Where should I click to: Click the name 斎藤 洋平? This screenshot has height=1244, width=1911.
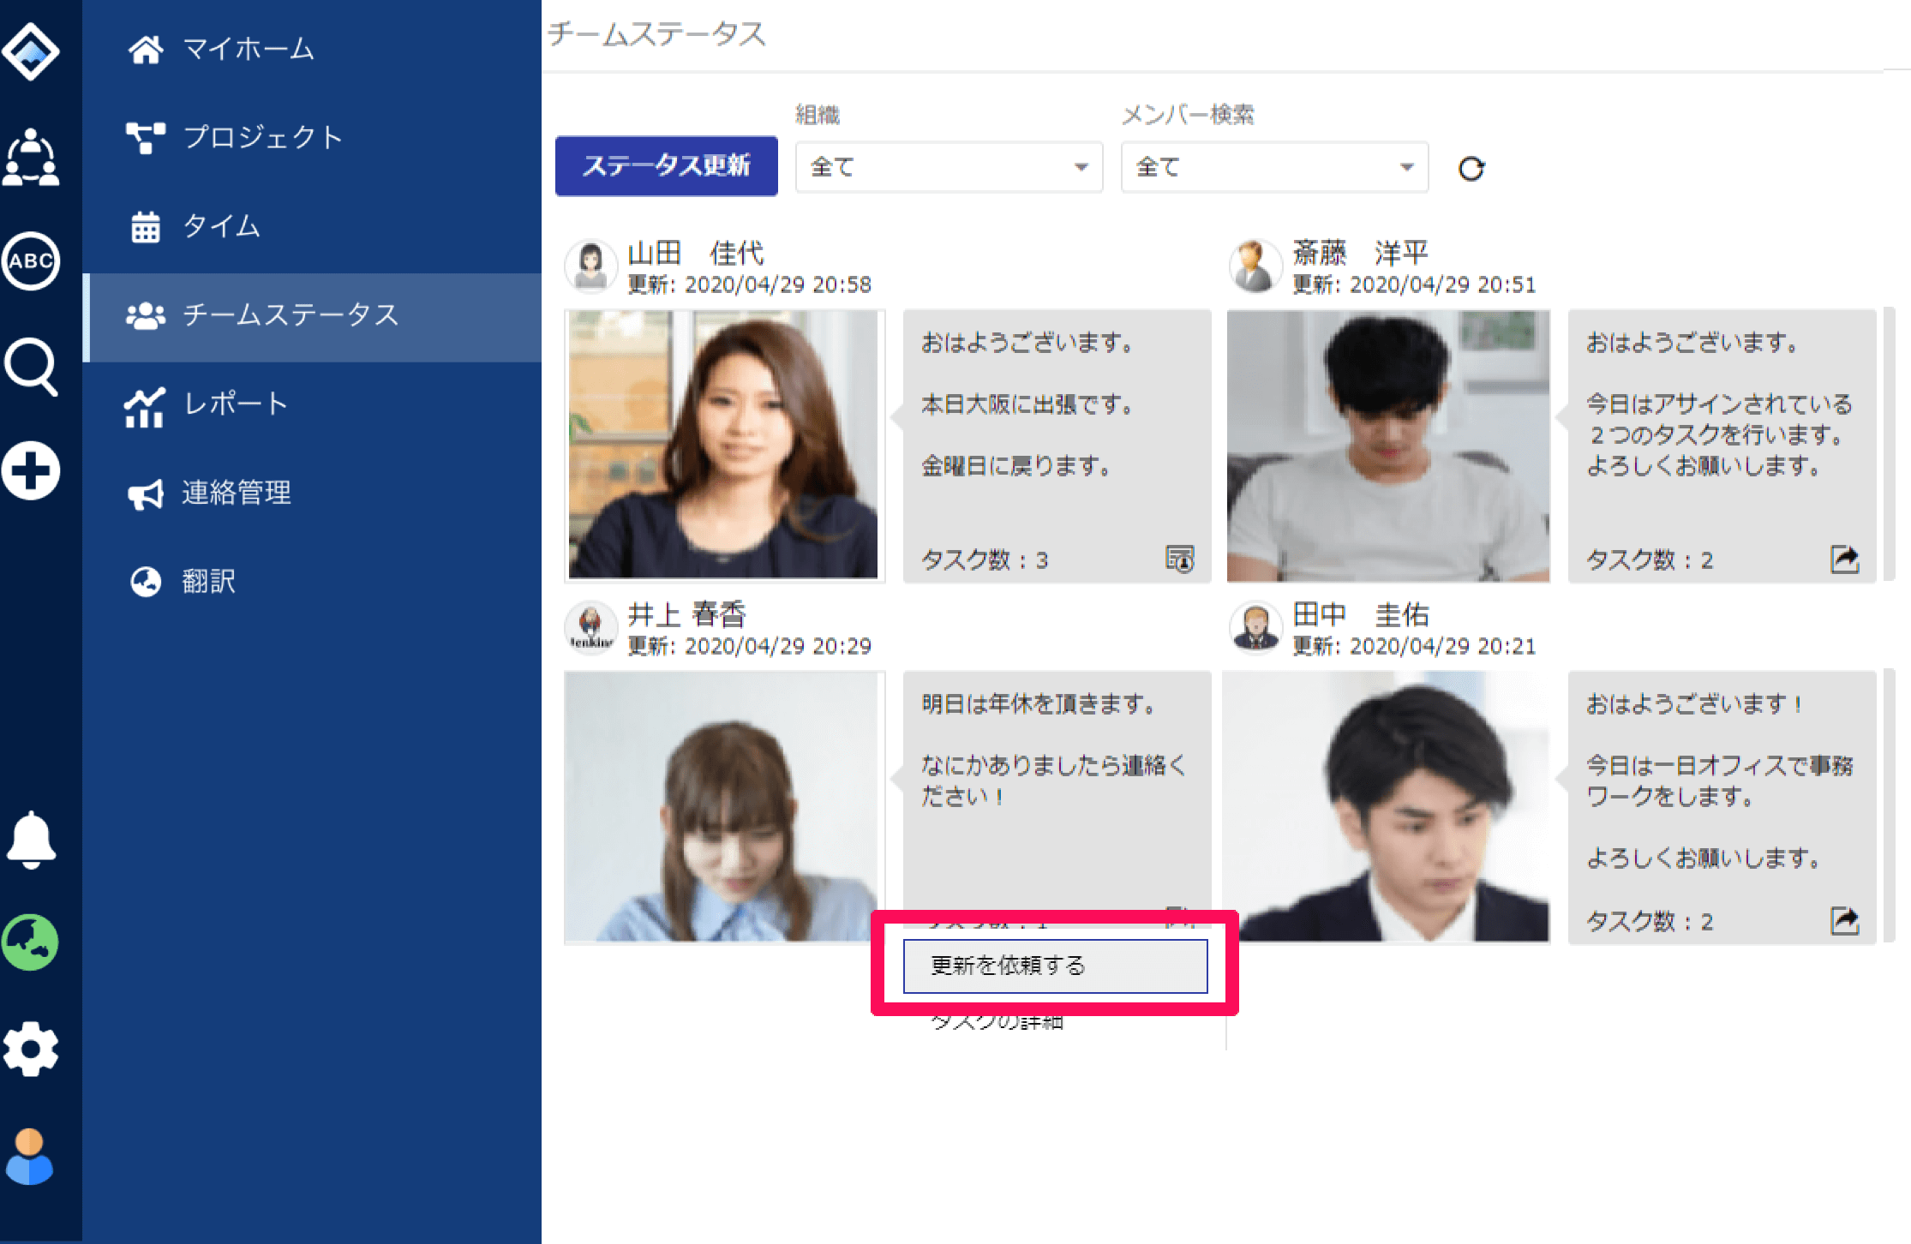[1361, 254]
